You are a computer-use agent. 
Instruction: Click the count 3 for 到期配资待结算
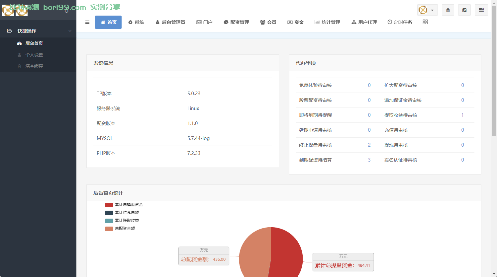tap(369, 160)
